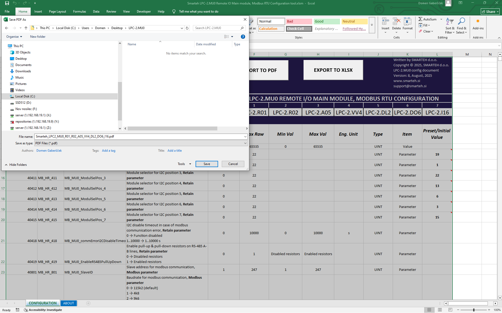Collapse folder pane with Hide Folders
502x313 pixels.
(16, 165)
